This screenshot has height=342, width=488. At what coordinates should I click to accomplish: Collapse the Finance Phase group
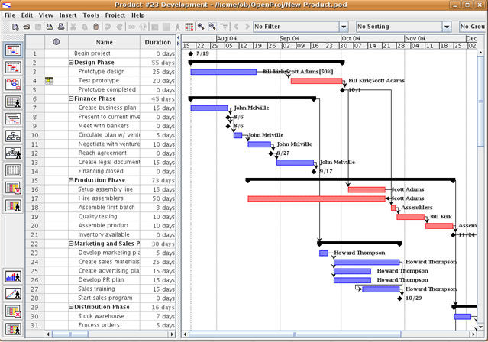(x=71, y=98)
